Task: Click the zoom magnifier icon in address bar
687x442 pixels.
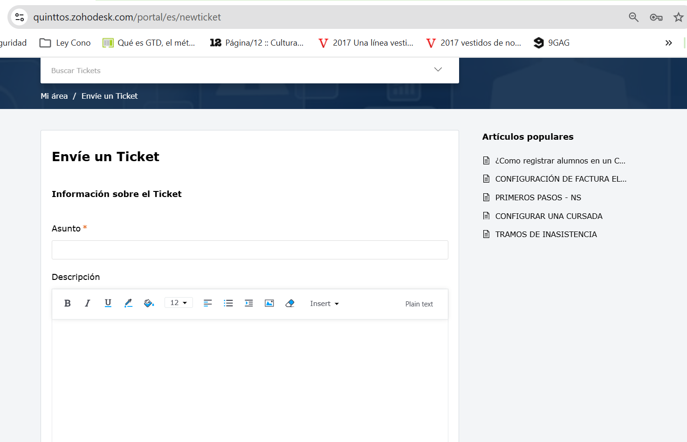Action: click(633, 17)
